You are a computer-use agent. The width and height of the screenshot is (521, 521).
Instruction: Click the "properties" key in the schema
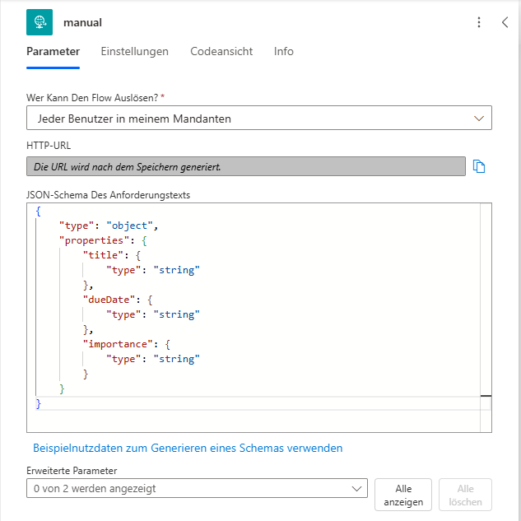[x=94, y=240]
